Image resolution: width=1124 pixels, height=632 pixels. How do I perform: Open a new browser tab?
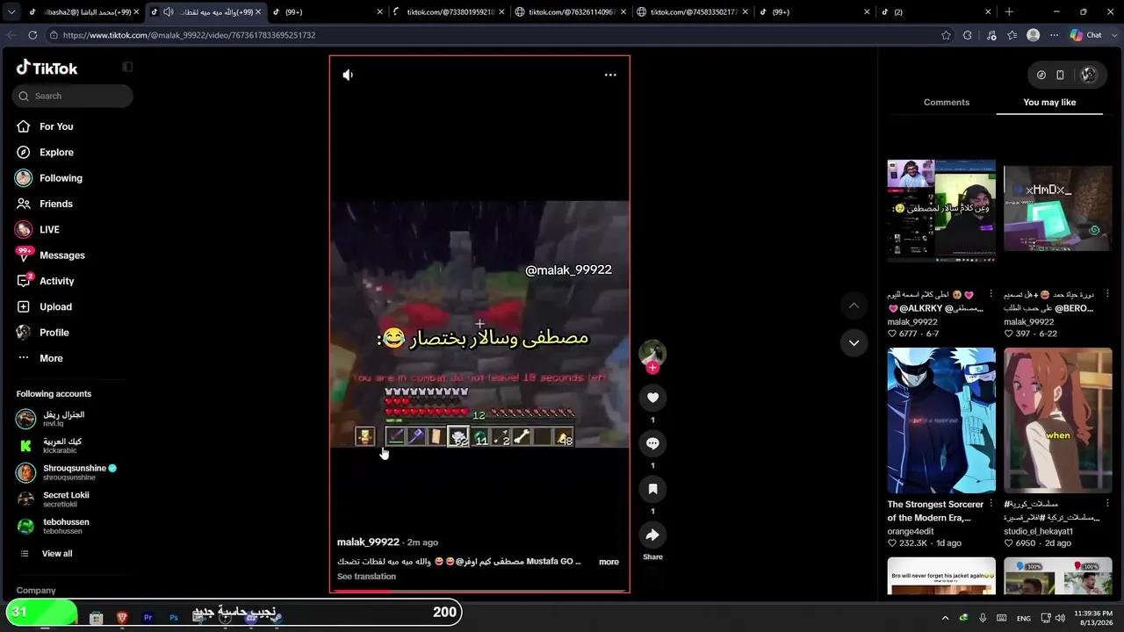tap(1009, 12)
